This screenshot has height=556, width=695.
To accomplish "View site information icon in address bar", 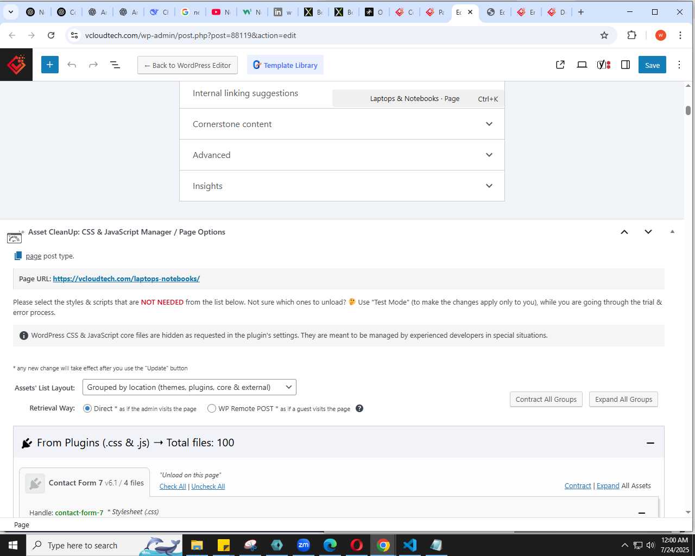I will 74,35.
